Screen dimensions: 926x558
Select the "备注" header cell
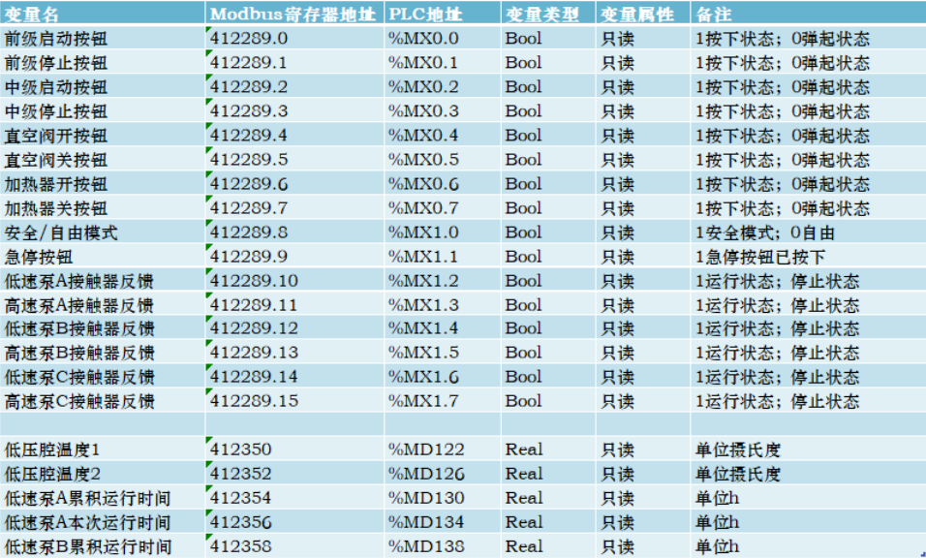[x=715, y=15]
